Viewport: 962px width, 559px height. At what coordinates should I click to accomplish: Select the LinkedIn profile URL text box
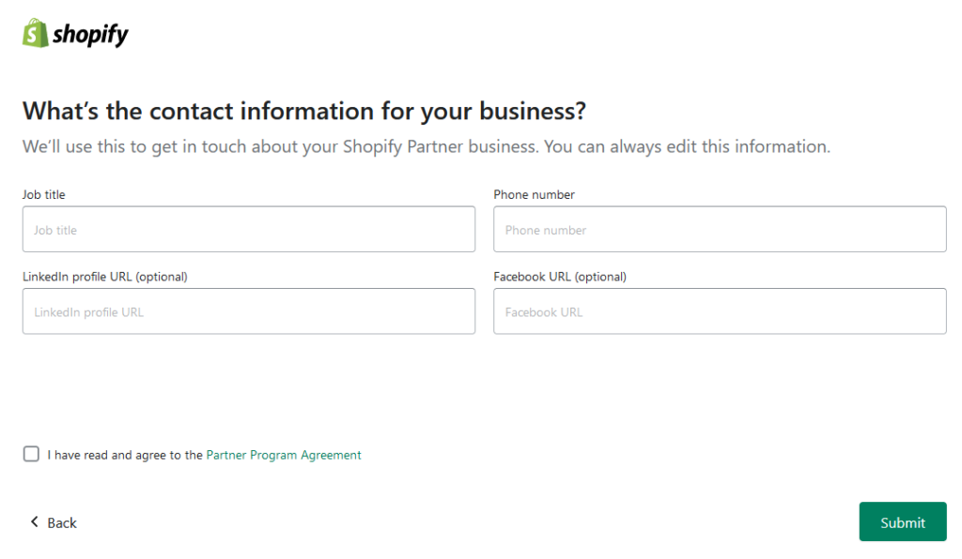coord(249,311)
